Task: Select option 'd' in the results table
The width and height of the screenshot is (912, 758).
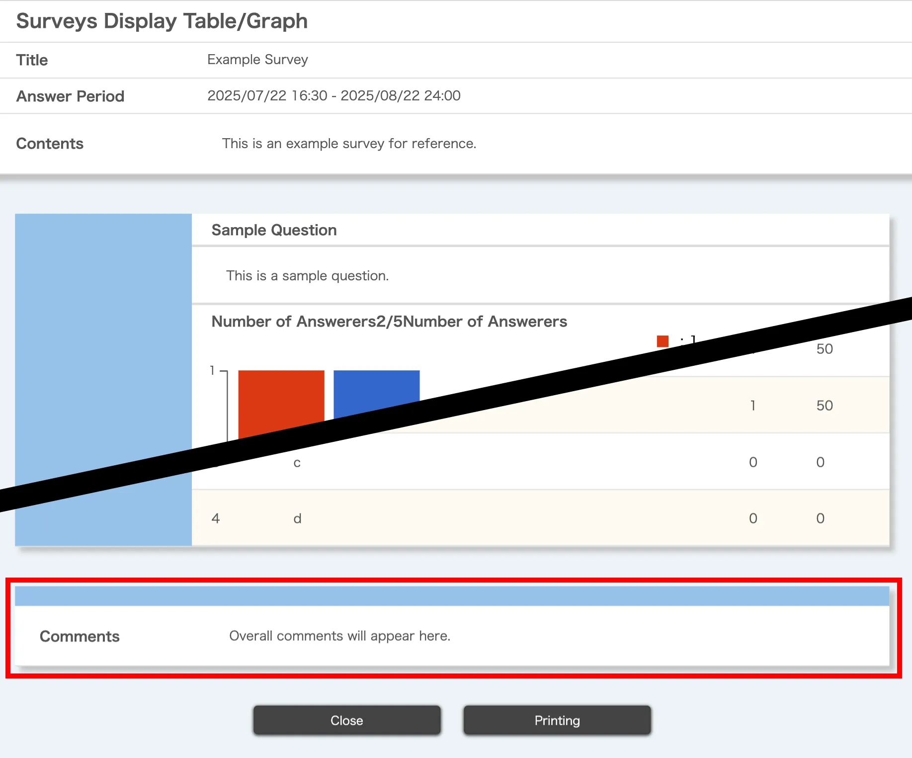Action: click(297, 518)
